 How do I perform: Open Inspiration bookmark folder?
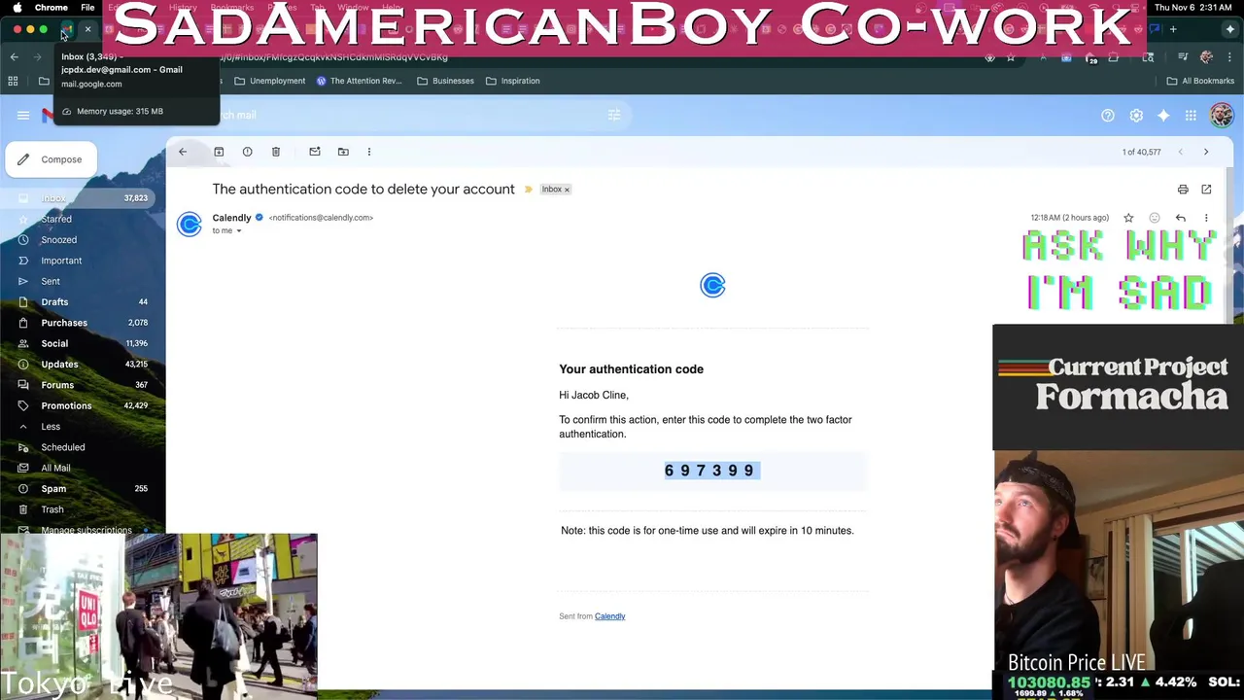click(512, 81)
